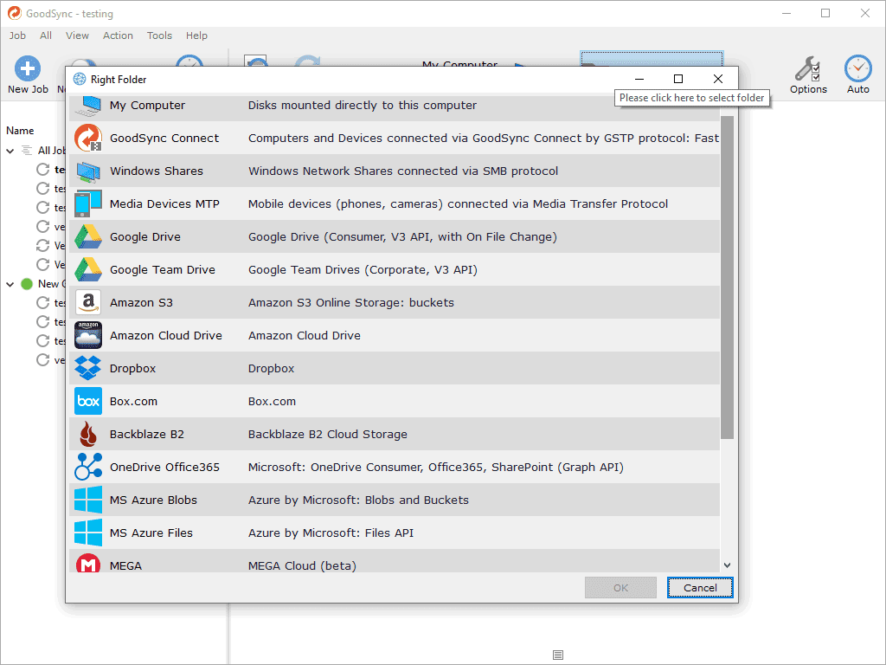This screenshot has height=665, width=886.
Task: Click the Auto clock icon
Action: click(857, 69)
